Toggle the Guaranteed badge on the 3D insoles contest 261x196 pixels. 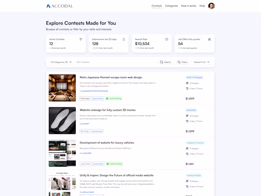click(97, 131)
